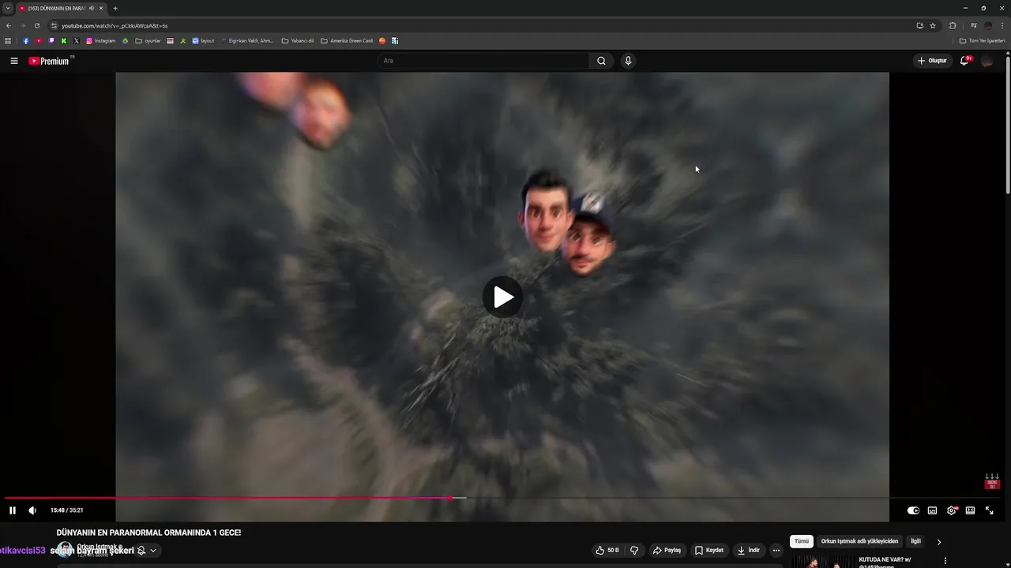1011x568 pixels.
Task: Pause the video using player control
Action: point(13,510)
